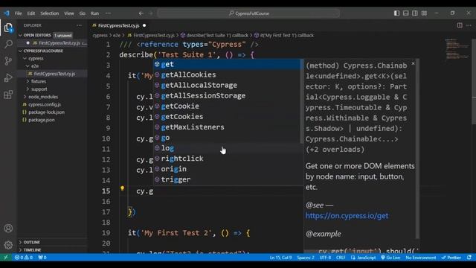Click the CypressFullCourse command center search
This screenshot has height=268, width=476.
tap(248, 13)
